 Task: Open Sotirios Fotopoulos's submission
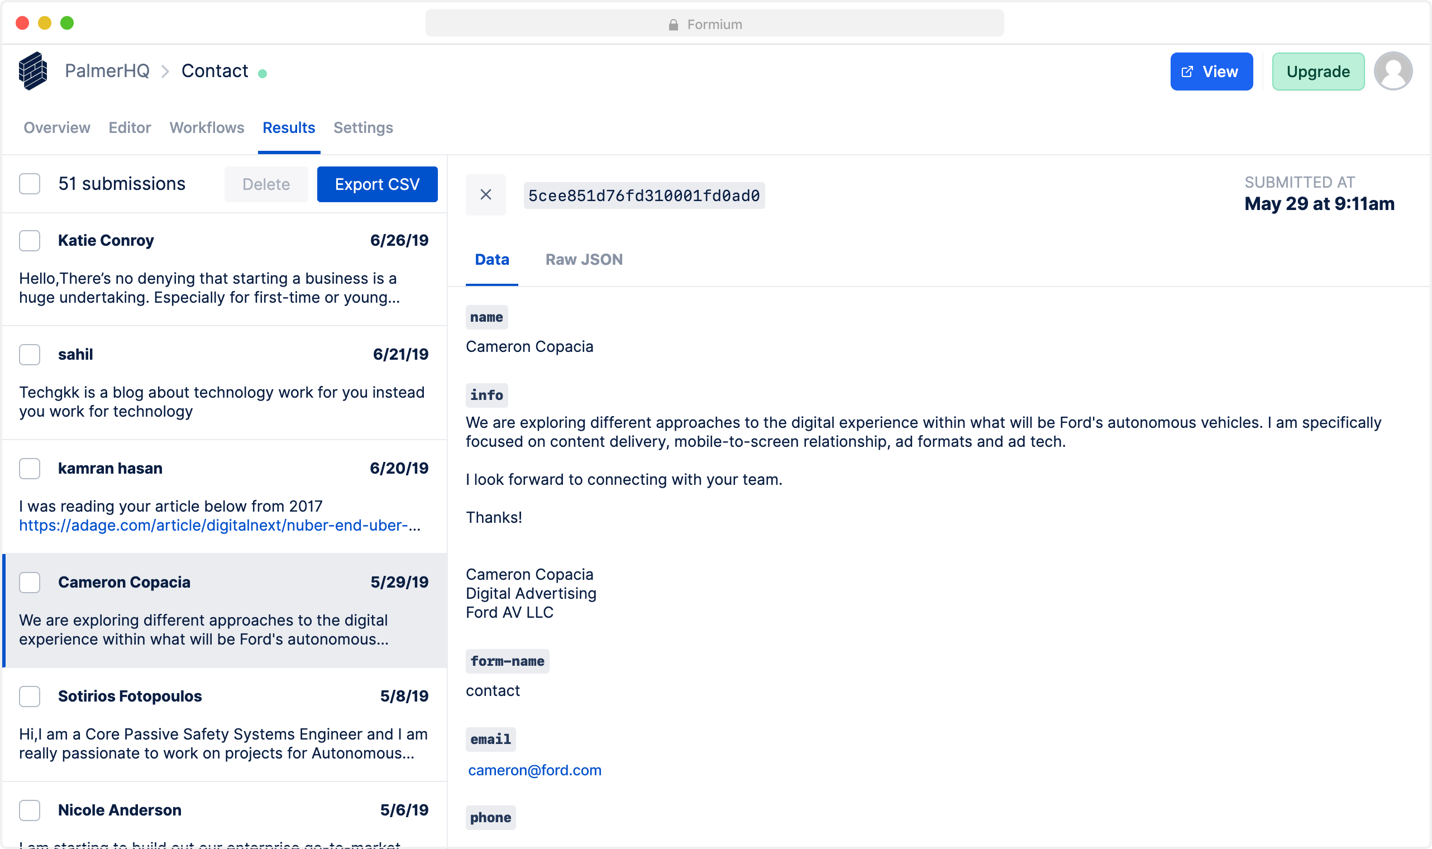tap(224, 724)
